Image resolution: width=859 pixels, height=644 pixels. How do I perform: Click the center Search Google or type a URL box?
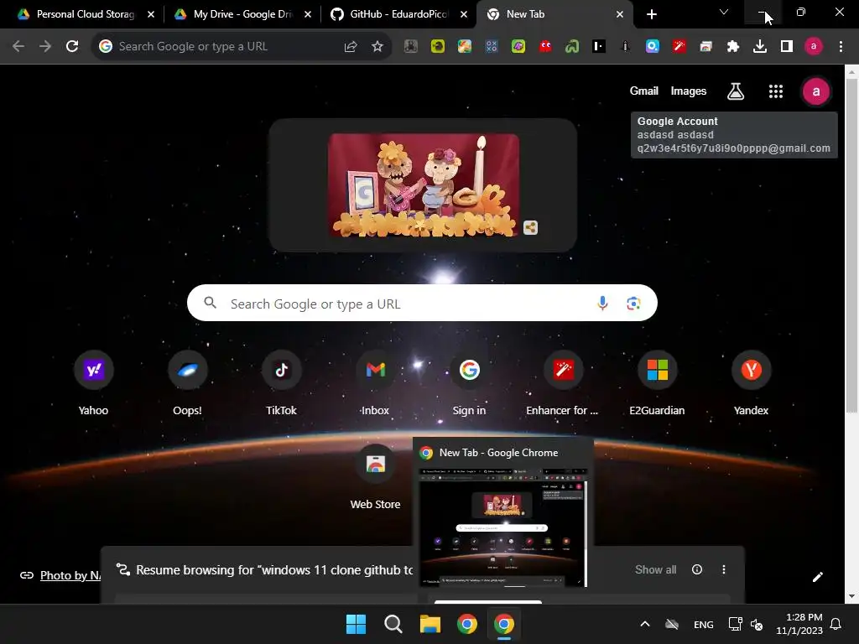pos(422,303)
